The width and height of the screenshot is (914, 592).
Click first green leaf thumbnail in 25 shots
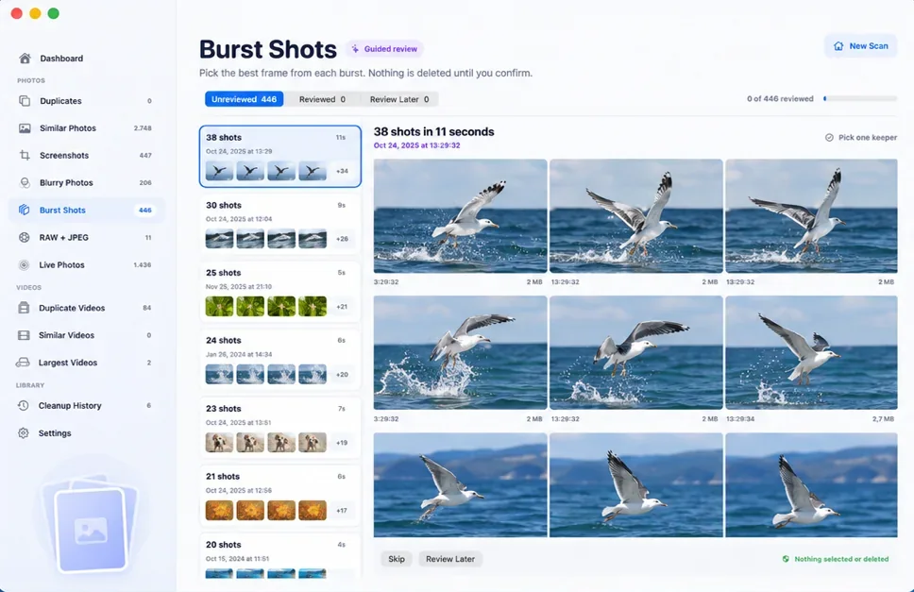tap(219, 307)
